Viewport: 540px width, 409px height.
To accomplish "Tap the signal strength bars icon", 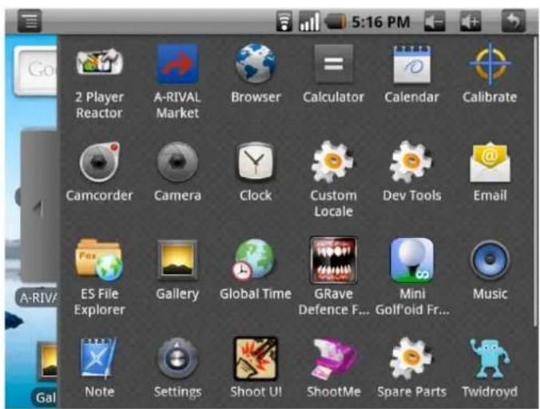I will tap(308, 22).
